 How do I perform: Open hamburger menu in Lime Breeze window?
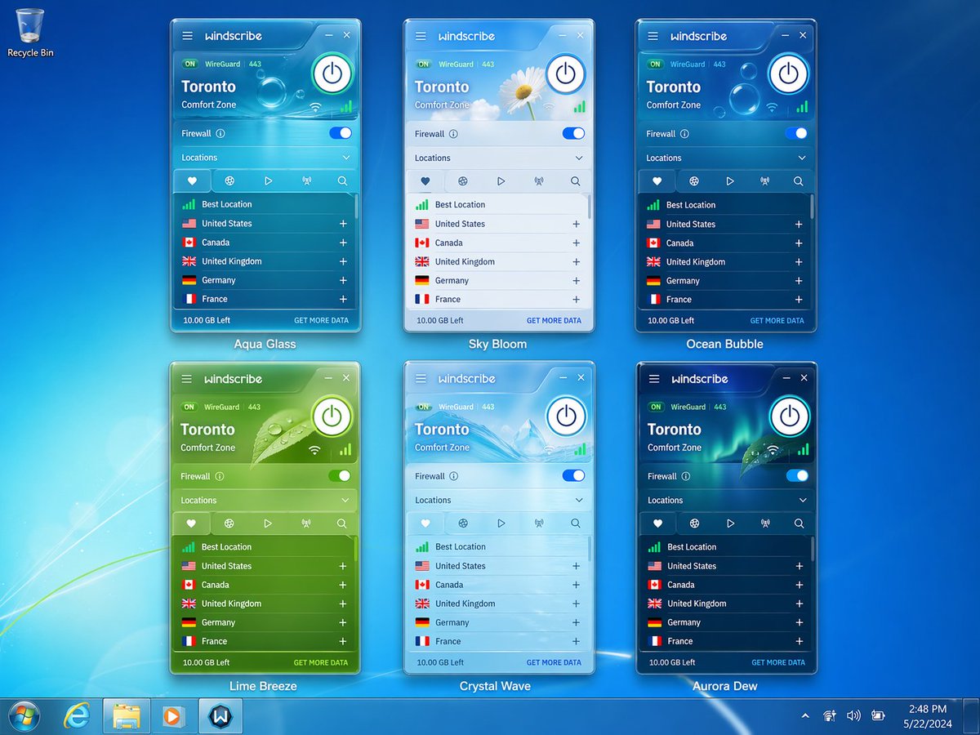[187, 379]
